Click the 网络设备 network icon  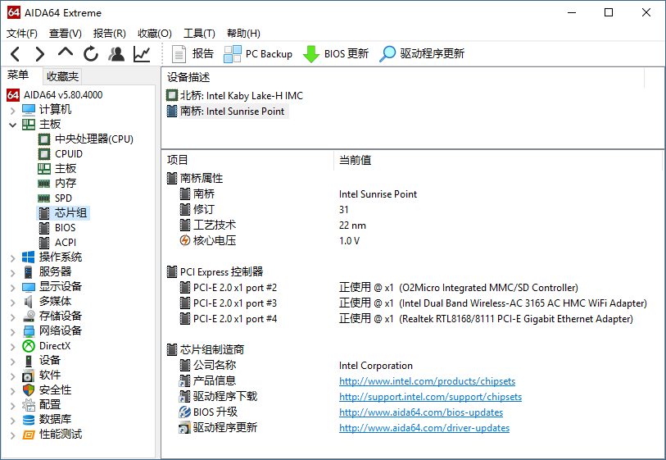click(29, 331)
